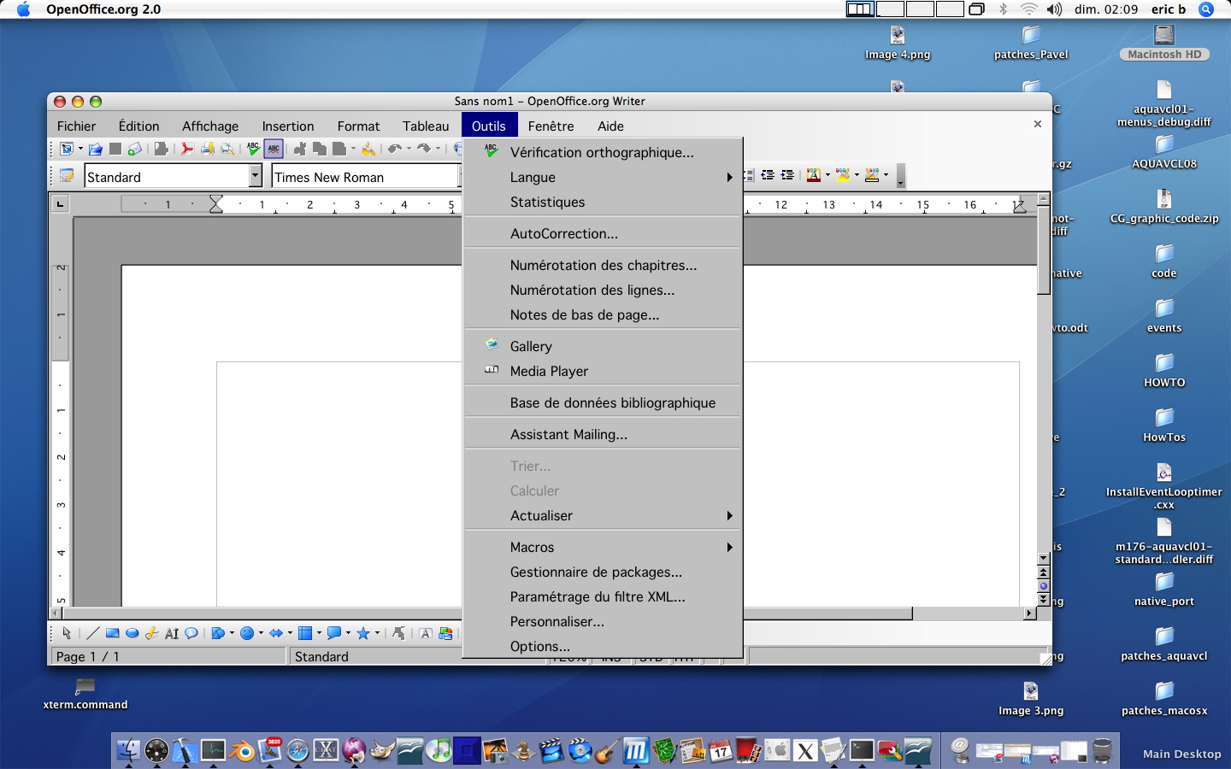This screenshot has width=1231, height=769.
Task: Click Page 1 / 1 status field
Action: click(168, 656)
